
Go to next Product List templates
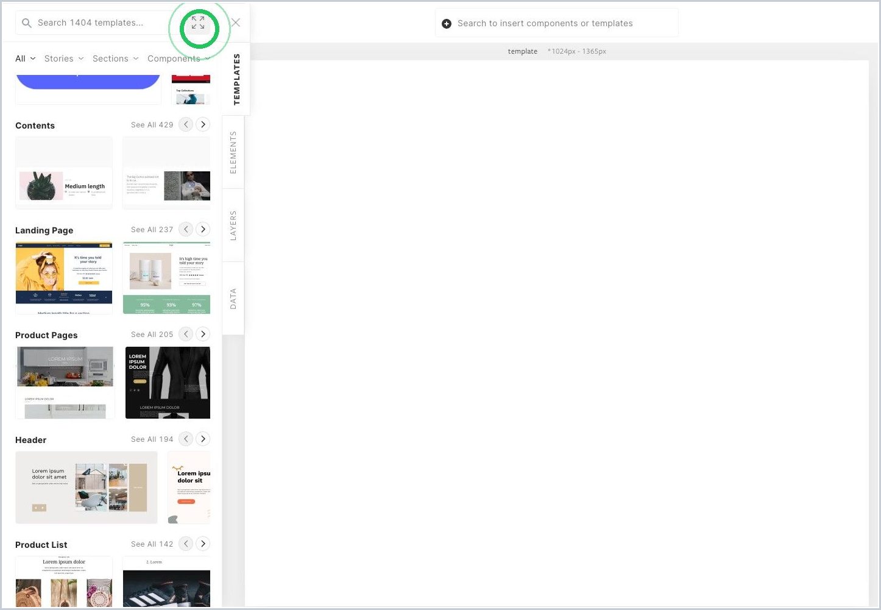click(x=203, y=544)
